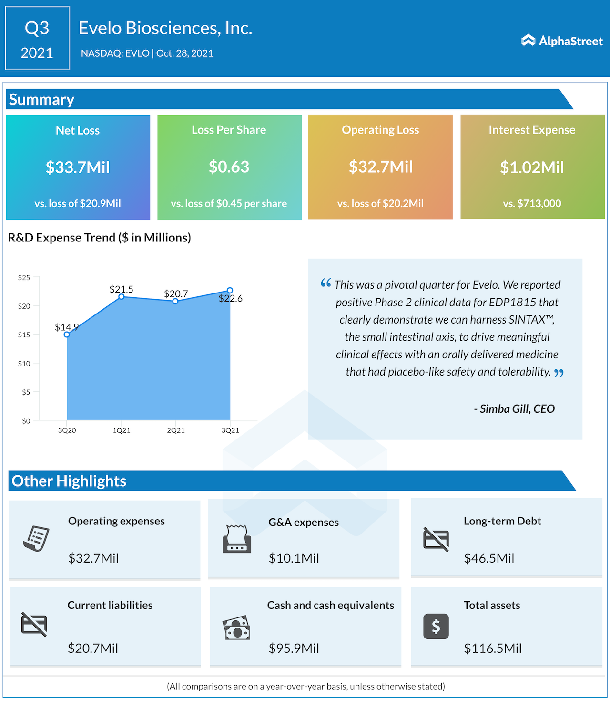
Task: Click 'vs. loss of $0.45 per share' text
Action: [229, 203]
